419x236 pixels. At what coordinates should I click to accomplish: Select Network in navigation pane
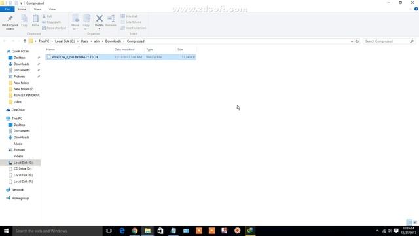[18, 189]
